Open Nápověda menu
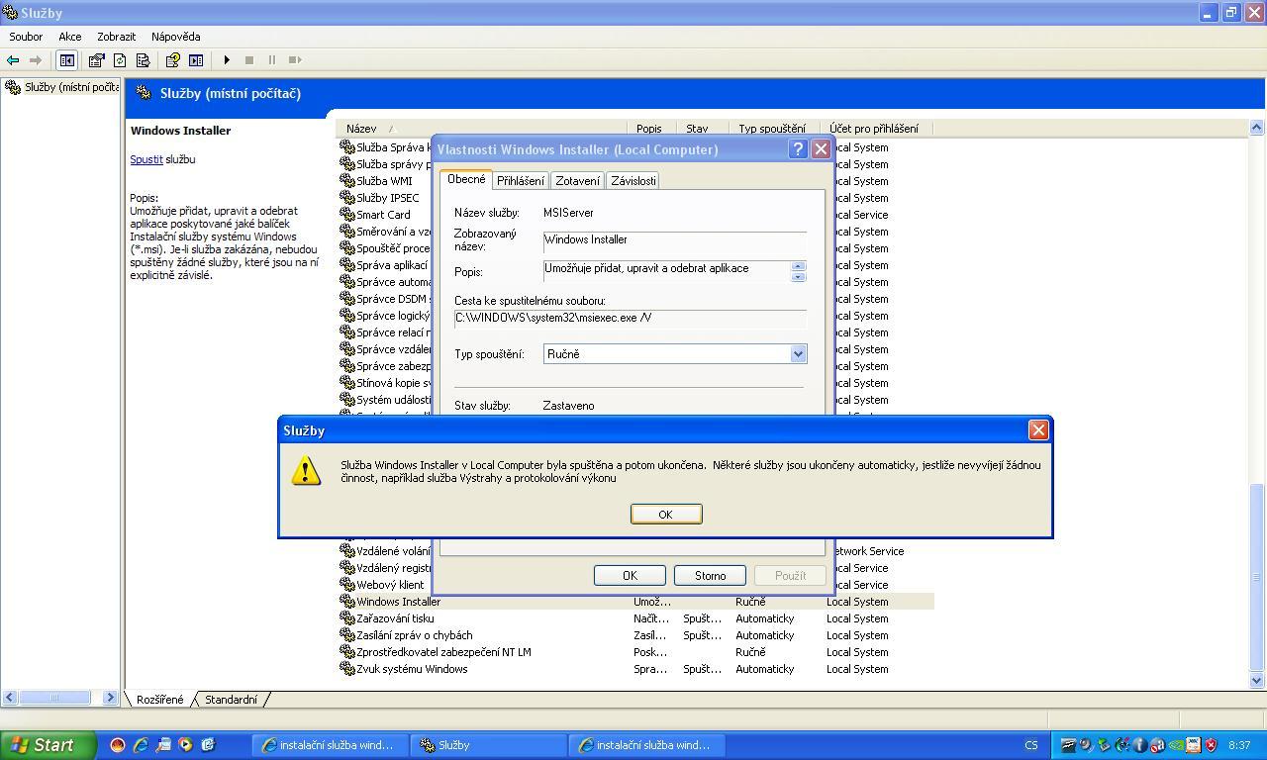The height and width of the screenshot is (760, 1267). (x=176, y=37)
